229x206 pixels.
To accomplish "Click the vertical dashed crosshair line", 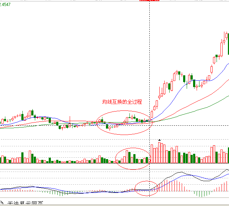I will 149,71.
